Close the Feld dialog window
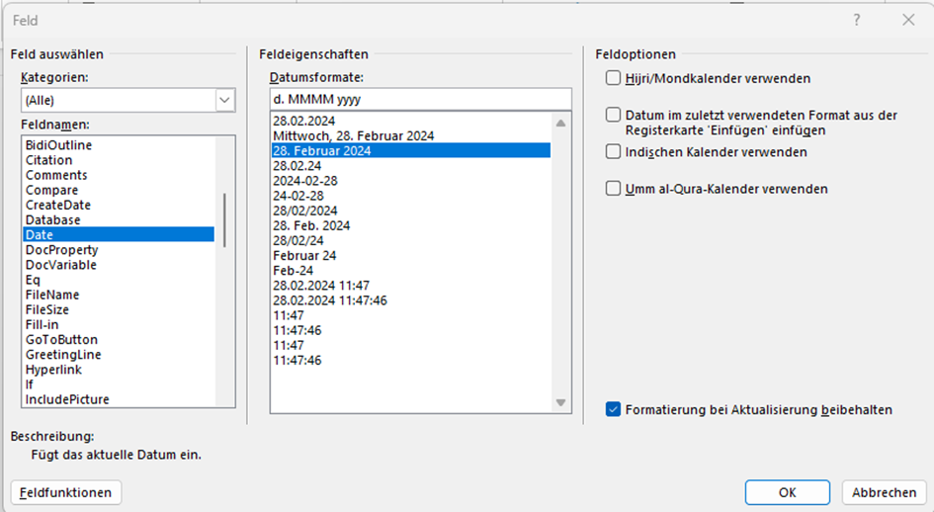 click(908, 20)
